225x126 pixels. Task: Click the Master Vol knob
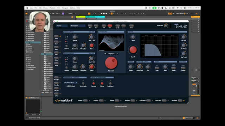[x=166, y=26]
